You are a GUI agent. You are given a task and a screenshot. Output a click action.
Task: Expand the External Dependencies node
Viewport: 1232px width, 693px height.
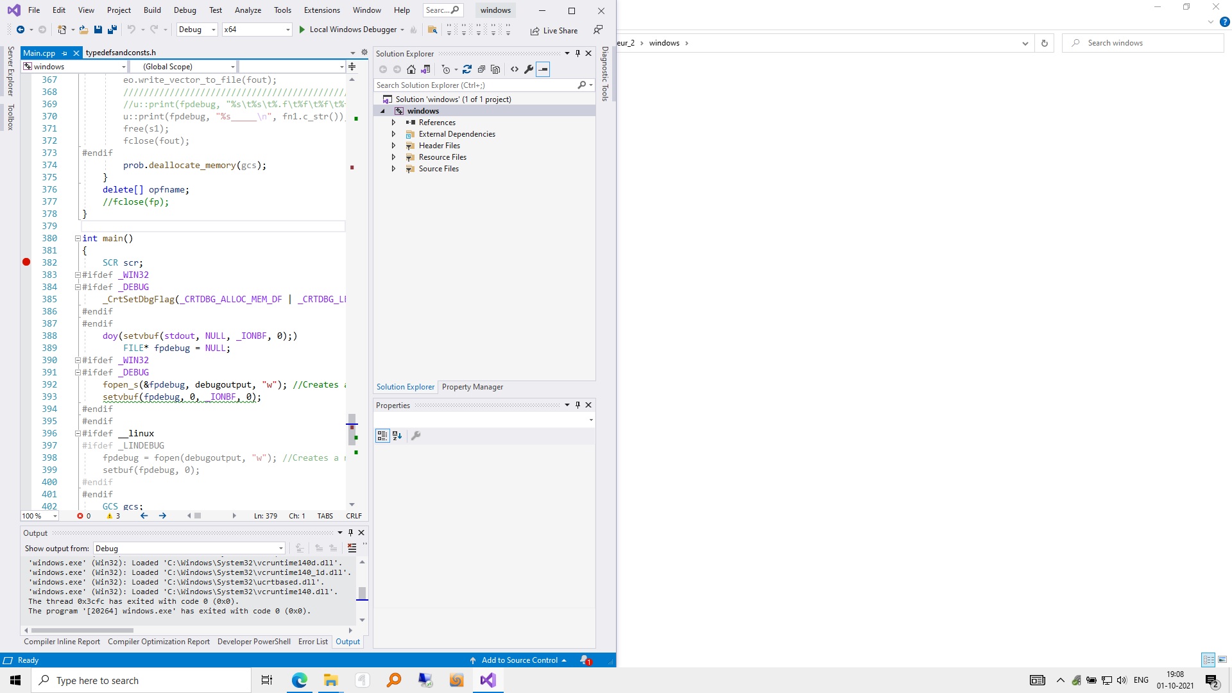pyautogui.click(x=393, y=134)
